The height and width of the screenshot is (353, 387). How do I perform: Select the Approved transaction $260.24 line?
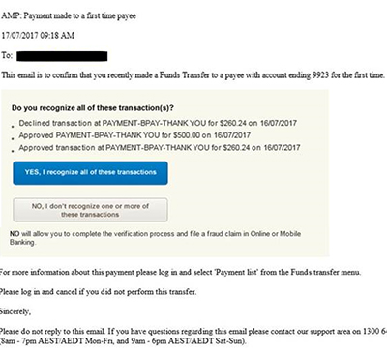[160, 148]
